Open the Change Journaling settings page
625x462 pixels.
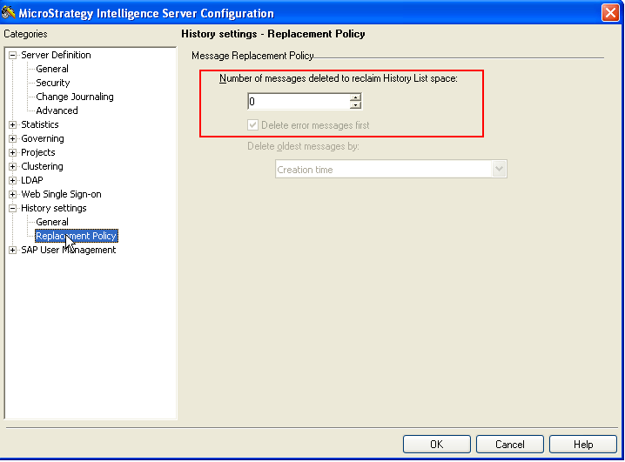[74, 97]
